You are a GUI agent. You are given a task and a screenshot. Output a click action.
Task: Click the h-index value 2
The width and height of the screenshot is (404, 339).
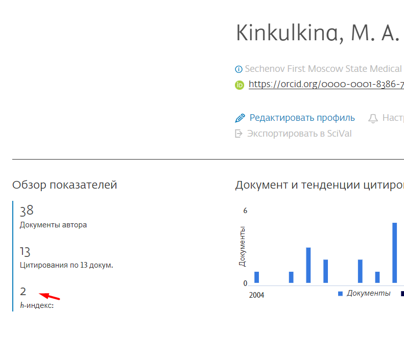[x=23, y=292]
